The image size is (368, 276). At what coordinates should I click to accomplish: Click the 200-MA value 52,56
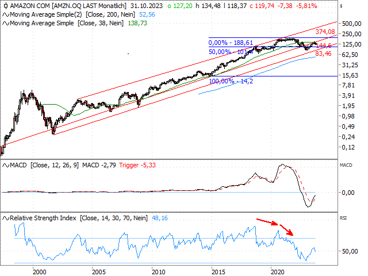coord(147,15)
